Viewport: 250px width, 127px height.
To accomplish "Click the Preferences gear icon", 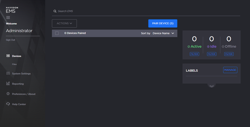I will click(8, 94).
